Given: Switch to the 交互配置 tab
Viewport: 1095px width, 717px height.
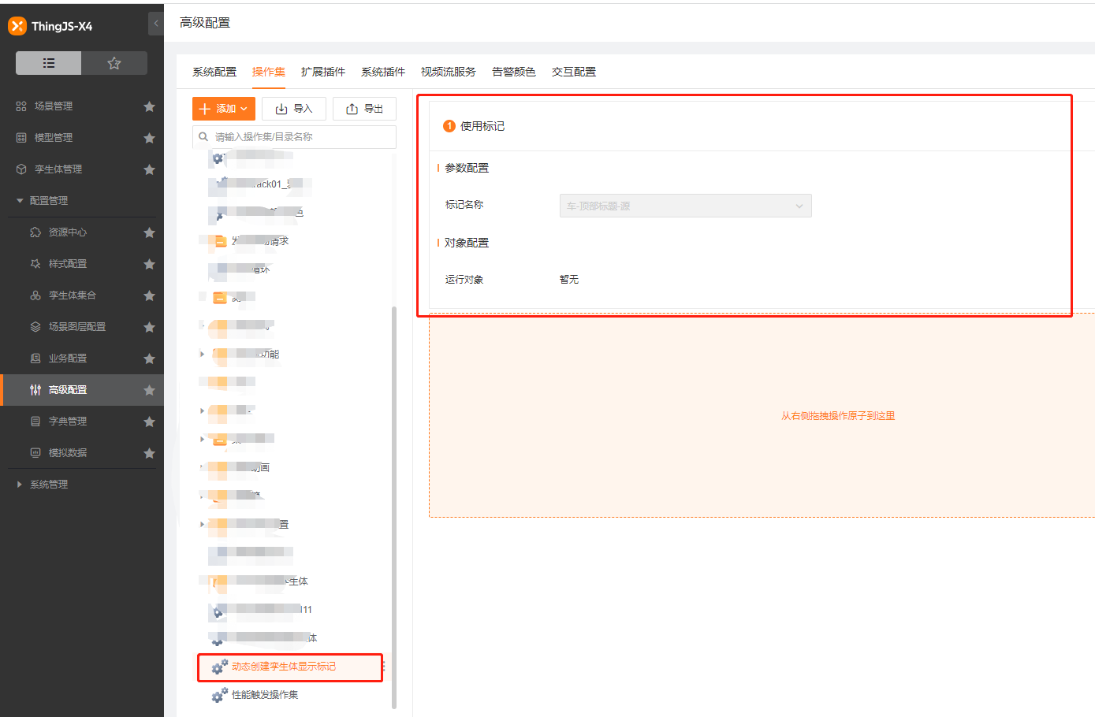Looking at the screenshot, I should [x=574, y=72].
